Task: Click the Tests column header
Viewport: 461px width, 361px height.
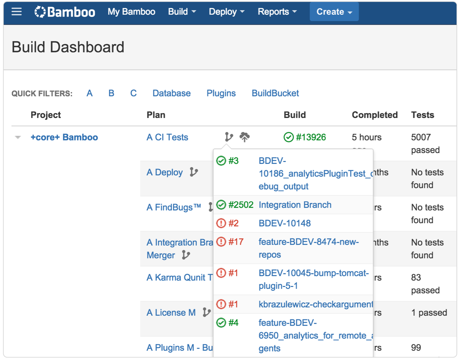Action: 423,115
